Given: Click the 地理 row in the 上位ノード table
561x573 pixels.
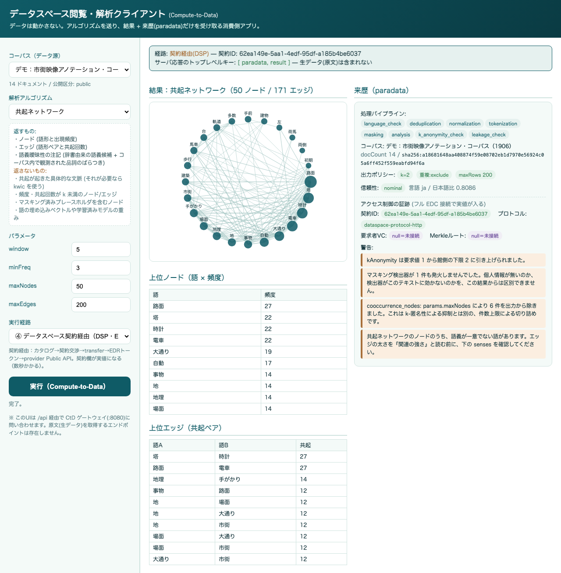Looking at the screenshot, I should click(248, 397).
